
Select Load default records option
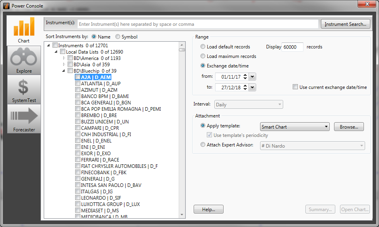(x=203, y=46)
